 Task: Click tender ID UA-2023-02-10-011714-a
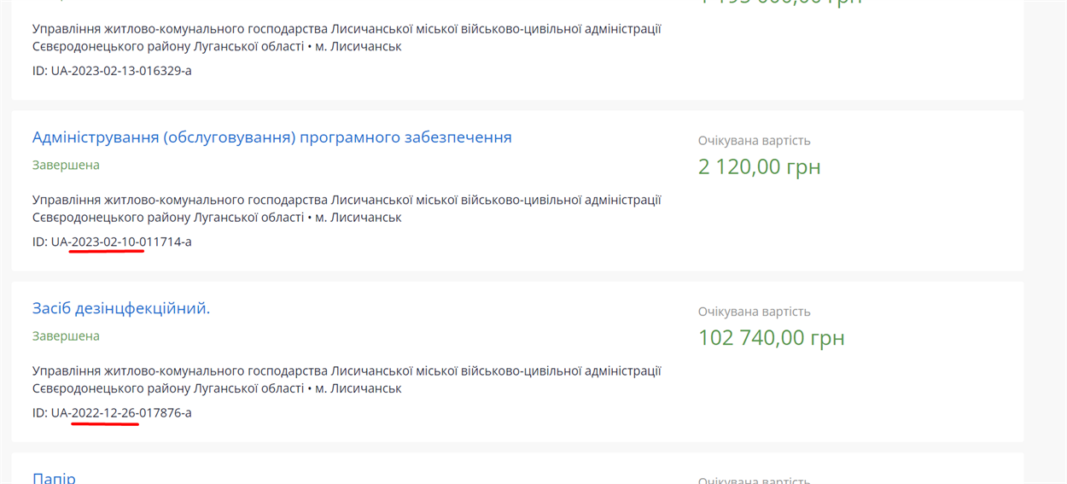112,242
